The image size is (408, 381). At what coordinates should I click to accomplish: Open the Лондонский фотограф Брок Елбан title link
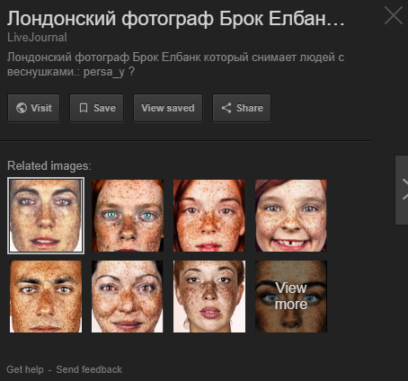(176, 19)
